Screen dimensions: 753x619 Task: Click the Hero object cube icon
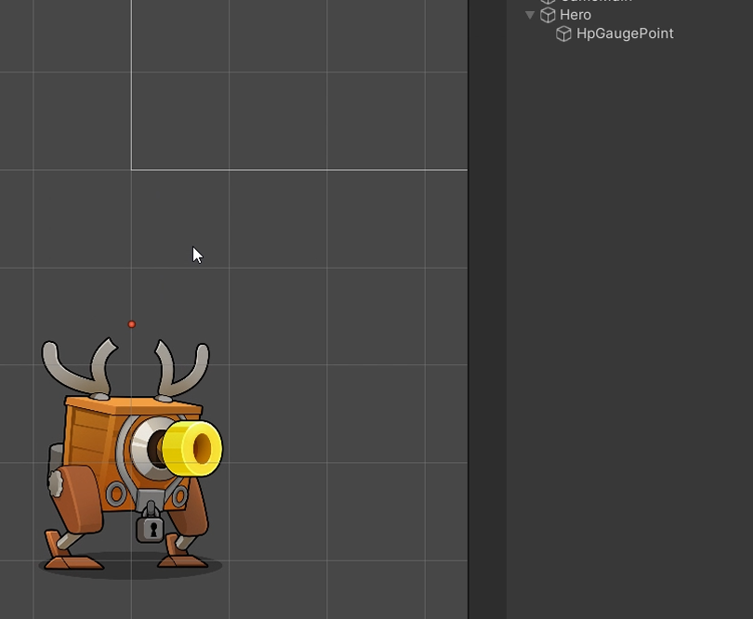(x=548, y=15)
